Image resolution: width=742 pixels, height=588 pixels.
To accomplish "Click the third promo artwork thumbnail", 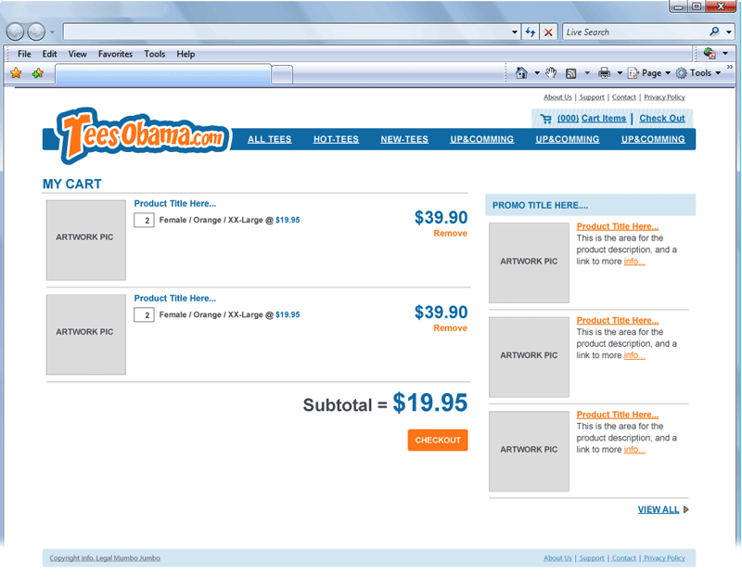I will 529,452.
